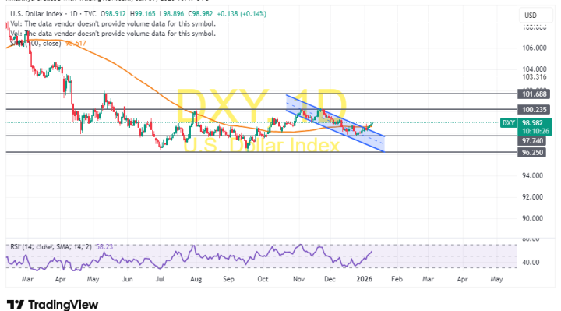The height and width of the screenshot is (311, 561).
Task: Click the TradingView logo at the bottom
Action: (52, 305)
